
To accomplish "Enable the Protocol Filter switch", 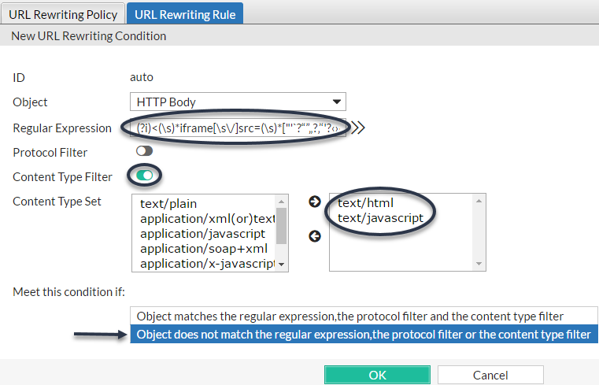I will 144,151.
